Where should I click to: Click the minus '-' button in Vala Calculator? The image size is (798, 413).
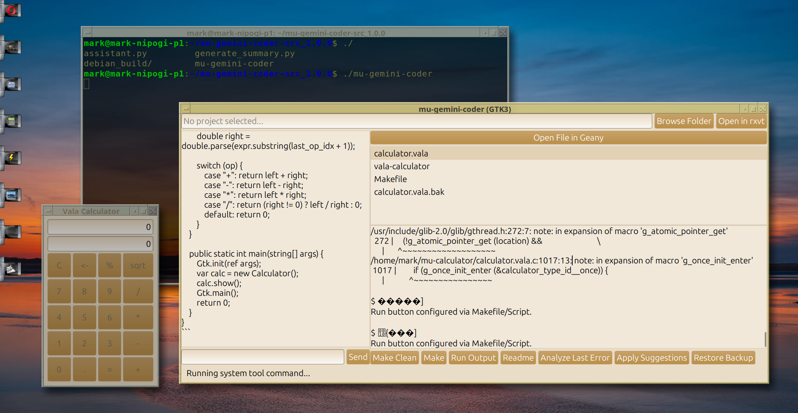(138, 343)
